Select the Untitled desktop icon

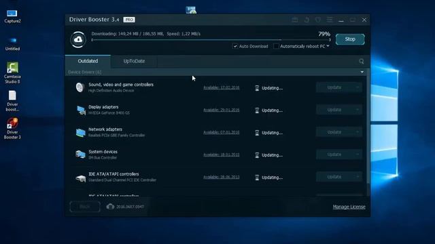12,43
